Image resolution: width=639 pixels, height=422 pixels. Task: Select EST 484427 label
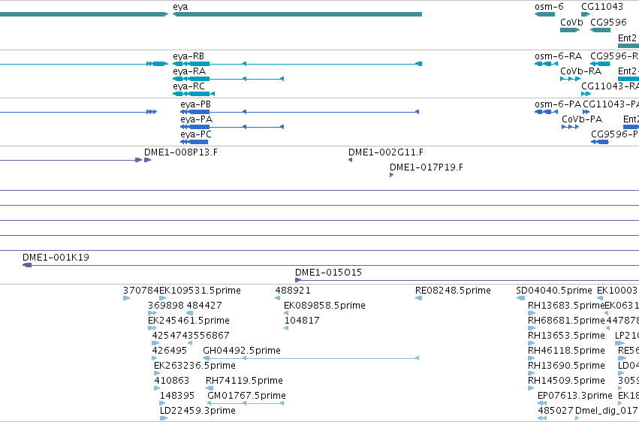pyautogui.click(x=204, y=305)
